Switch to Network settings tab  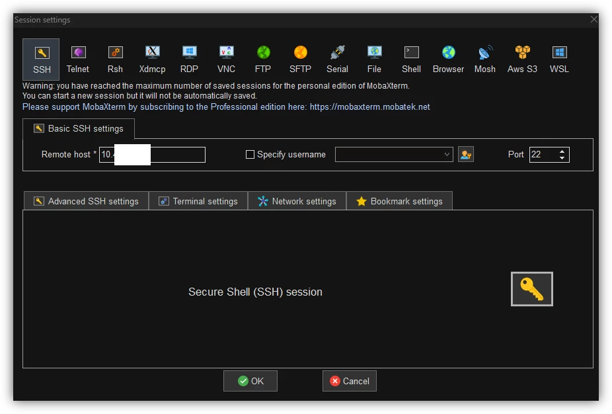(x=297, y=201)
